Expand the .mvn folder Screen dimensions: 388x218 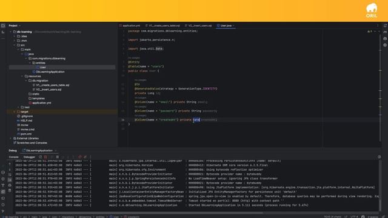point(15,41)
